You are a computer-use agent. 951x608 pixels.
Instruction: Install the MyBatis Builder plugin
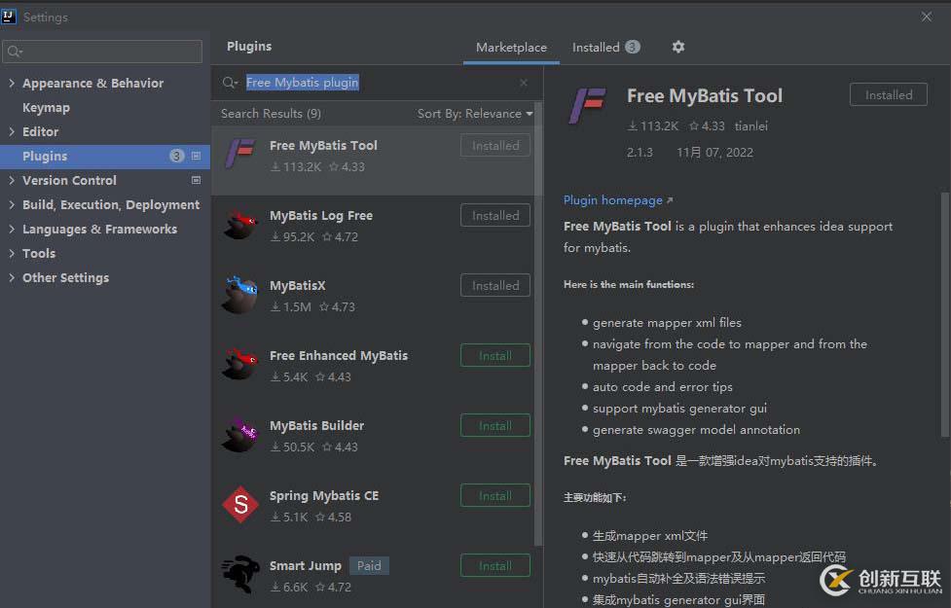494,425
